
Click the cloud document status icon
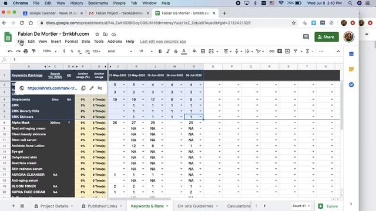tap(113, 34)
